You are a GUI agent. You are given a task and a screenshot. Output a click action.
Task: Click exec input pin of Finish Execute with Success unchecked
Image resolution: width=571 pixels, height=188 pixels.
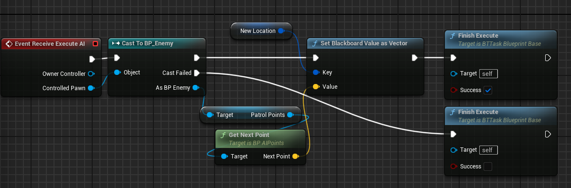click(453, 134)
